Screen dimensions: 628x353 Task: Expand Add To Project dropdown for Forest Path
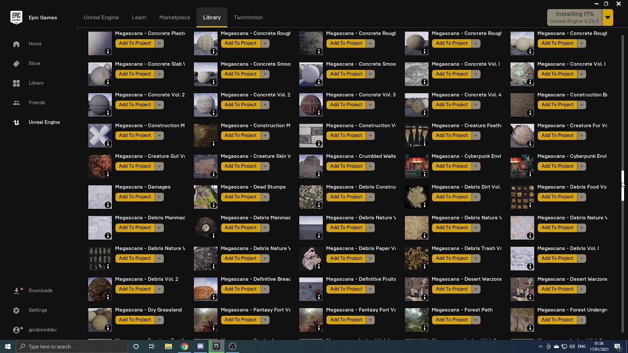[475, 320]
